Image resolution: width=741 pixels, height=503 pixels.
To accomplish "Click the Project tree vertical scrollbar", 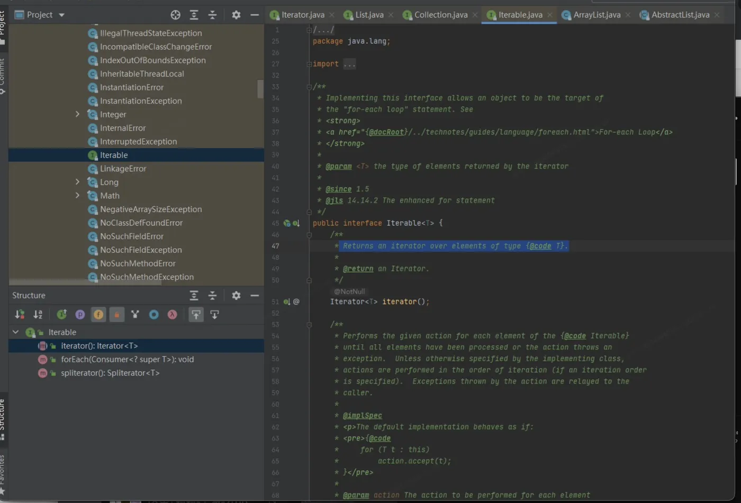I will 260,89.
